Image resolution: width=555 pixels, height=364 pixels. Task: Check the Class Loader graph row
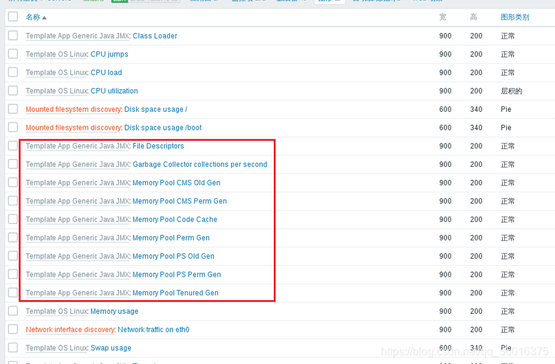[x=13, y=35]
